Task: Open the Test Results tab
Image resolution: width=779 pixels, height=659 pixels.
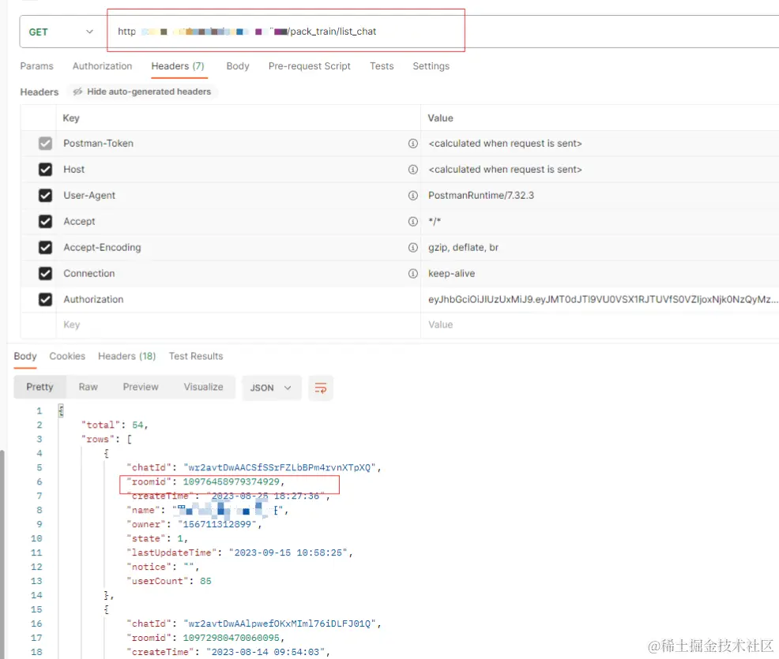Action: pyautogui.click(x=196, y=356)
